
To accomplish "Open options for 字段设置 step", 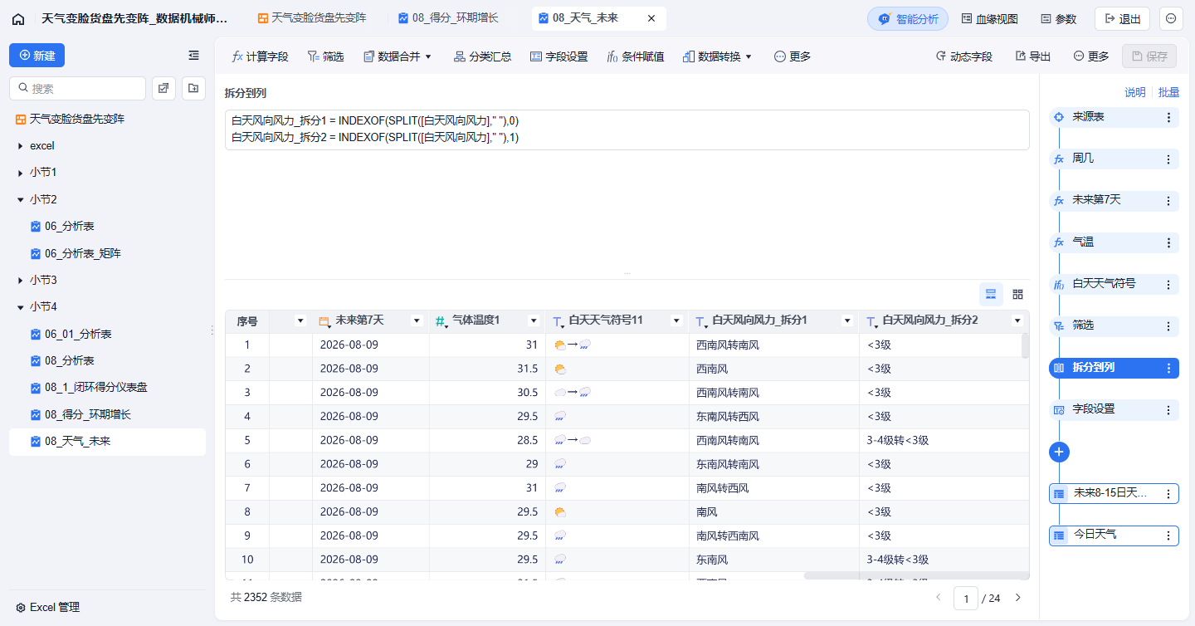I will 1168,410.
